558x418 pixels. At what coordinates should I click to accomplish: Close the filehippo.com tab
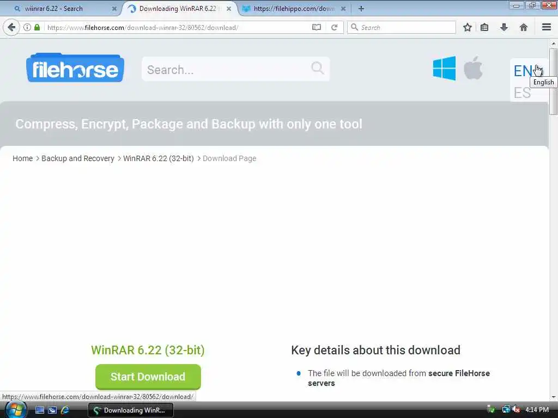(343, 9)
